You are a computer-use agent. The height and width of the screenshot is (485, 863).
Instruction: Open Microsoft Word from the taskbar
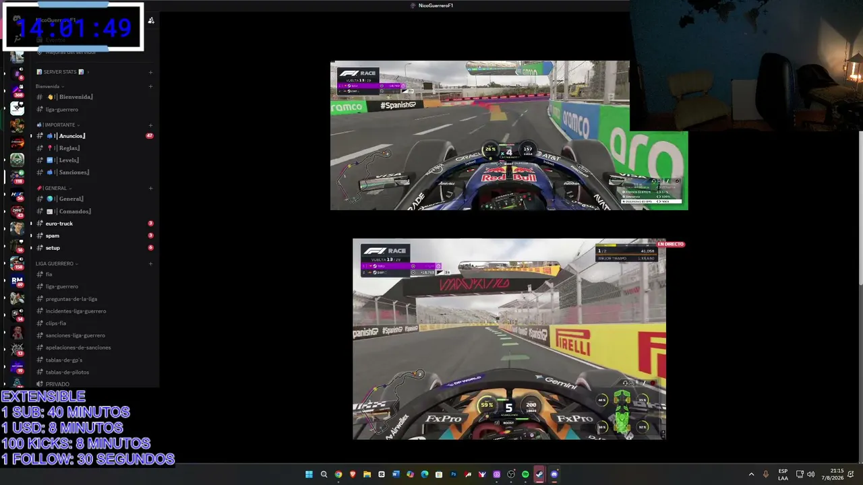tap(396, 474)
